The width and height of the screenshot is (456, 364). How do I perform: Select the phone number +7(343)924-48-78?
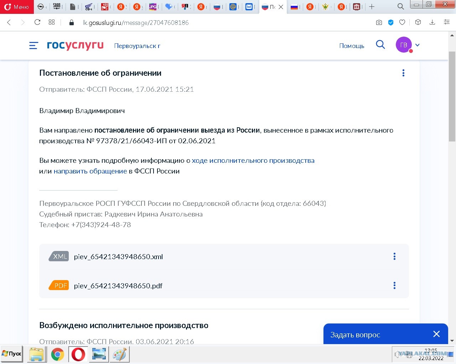[101, 225]
